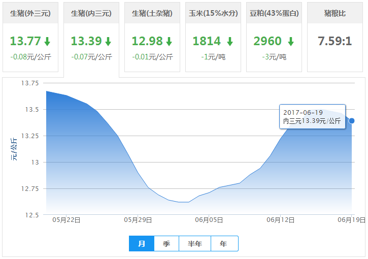This screenshot has height=259, width=368.
Task: Change chart range to 半年
Action: pyautogui.click(x=195, y=244)
